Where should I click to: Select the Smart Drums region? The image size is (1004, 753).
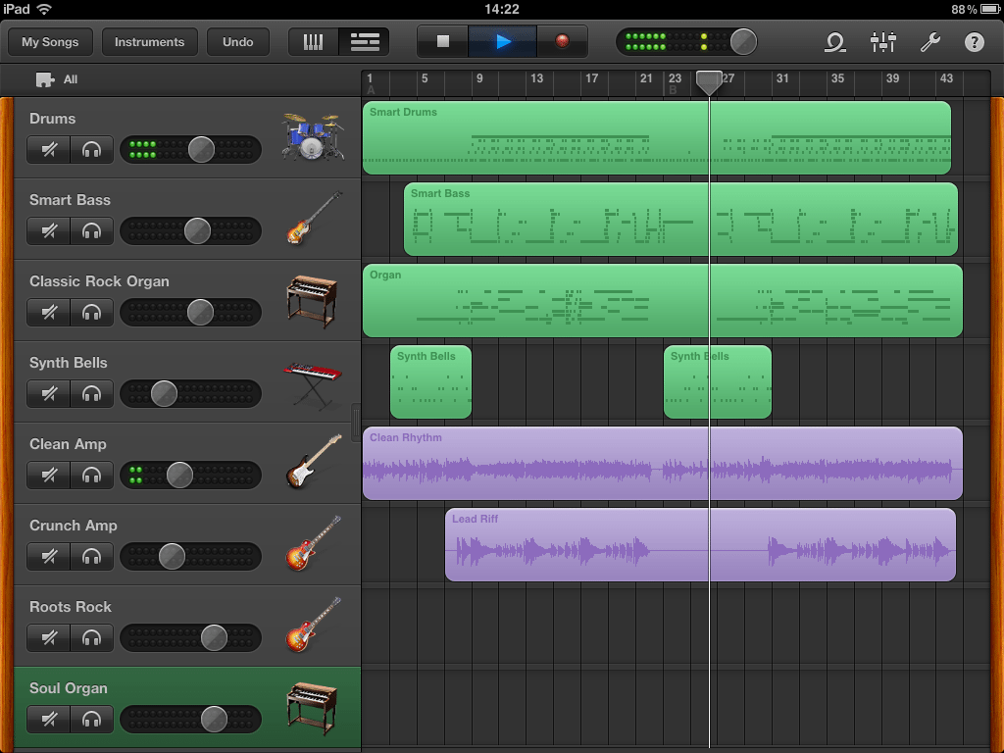coord(656,137)
